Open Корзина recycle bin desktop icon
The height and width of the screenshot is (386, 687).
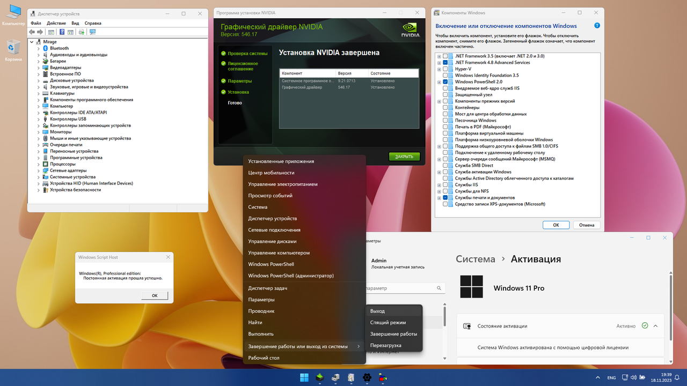point(13,50)
